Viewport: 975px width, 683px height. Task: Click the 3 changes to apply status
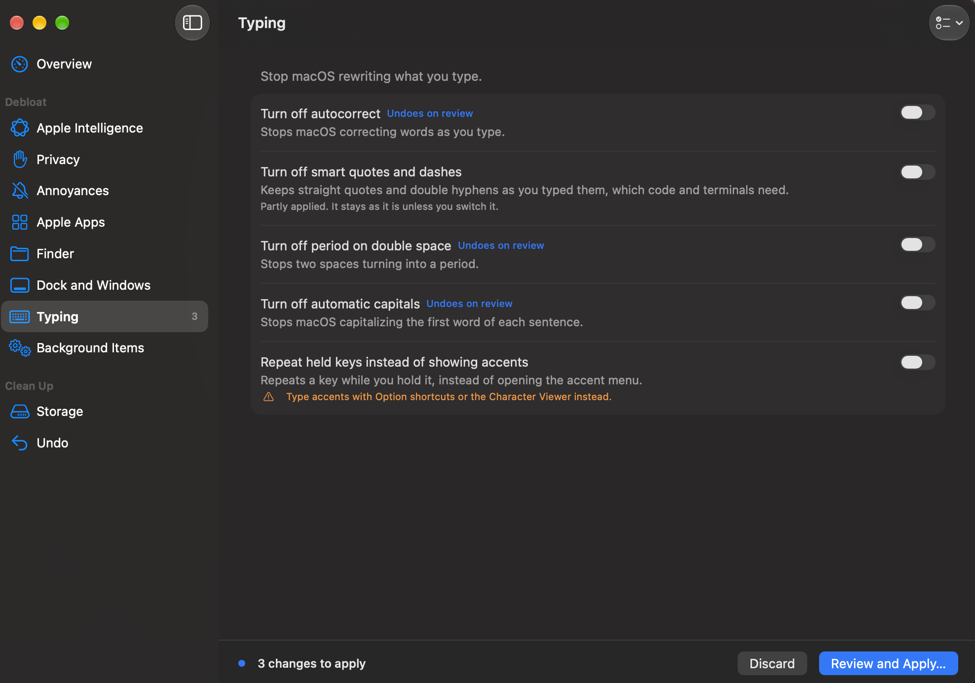(x=312, y=663)
